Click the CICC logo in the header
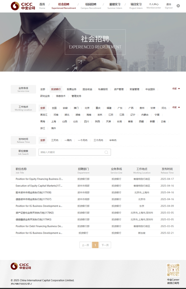This screenshot has height=289, width=186. click(x=23, y=6)
